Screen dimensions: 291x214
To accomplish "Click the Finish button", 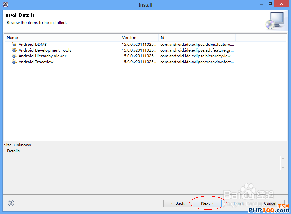I will [x=239, y=203].
